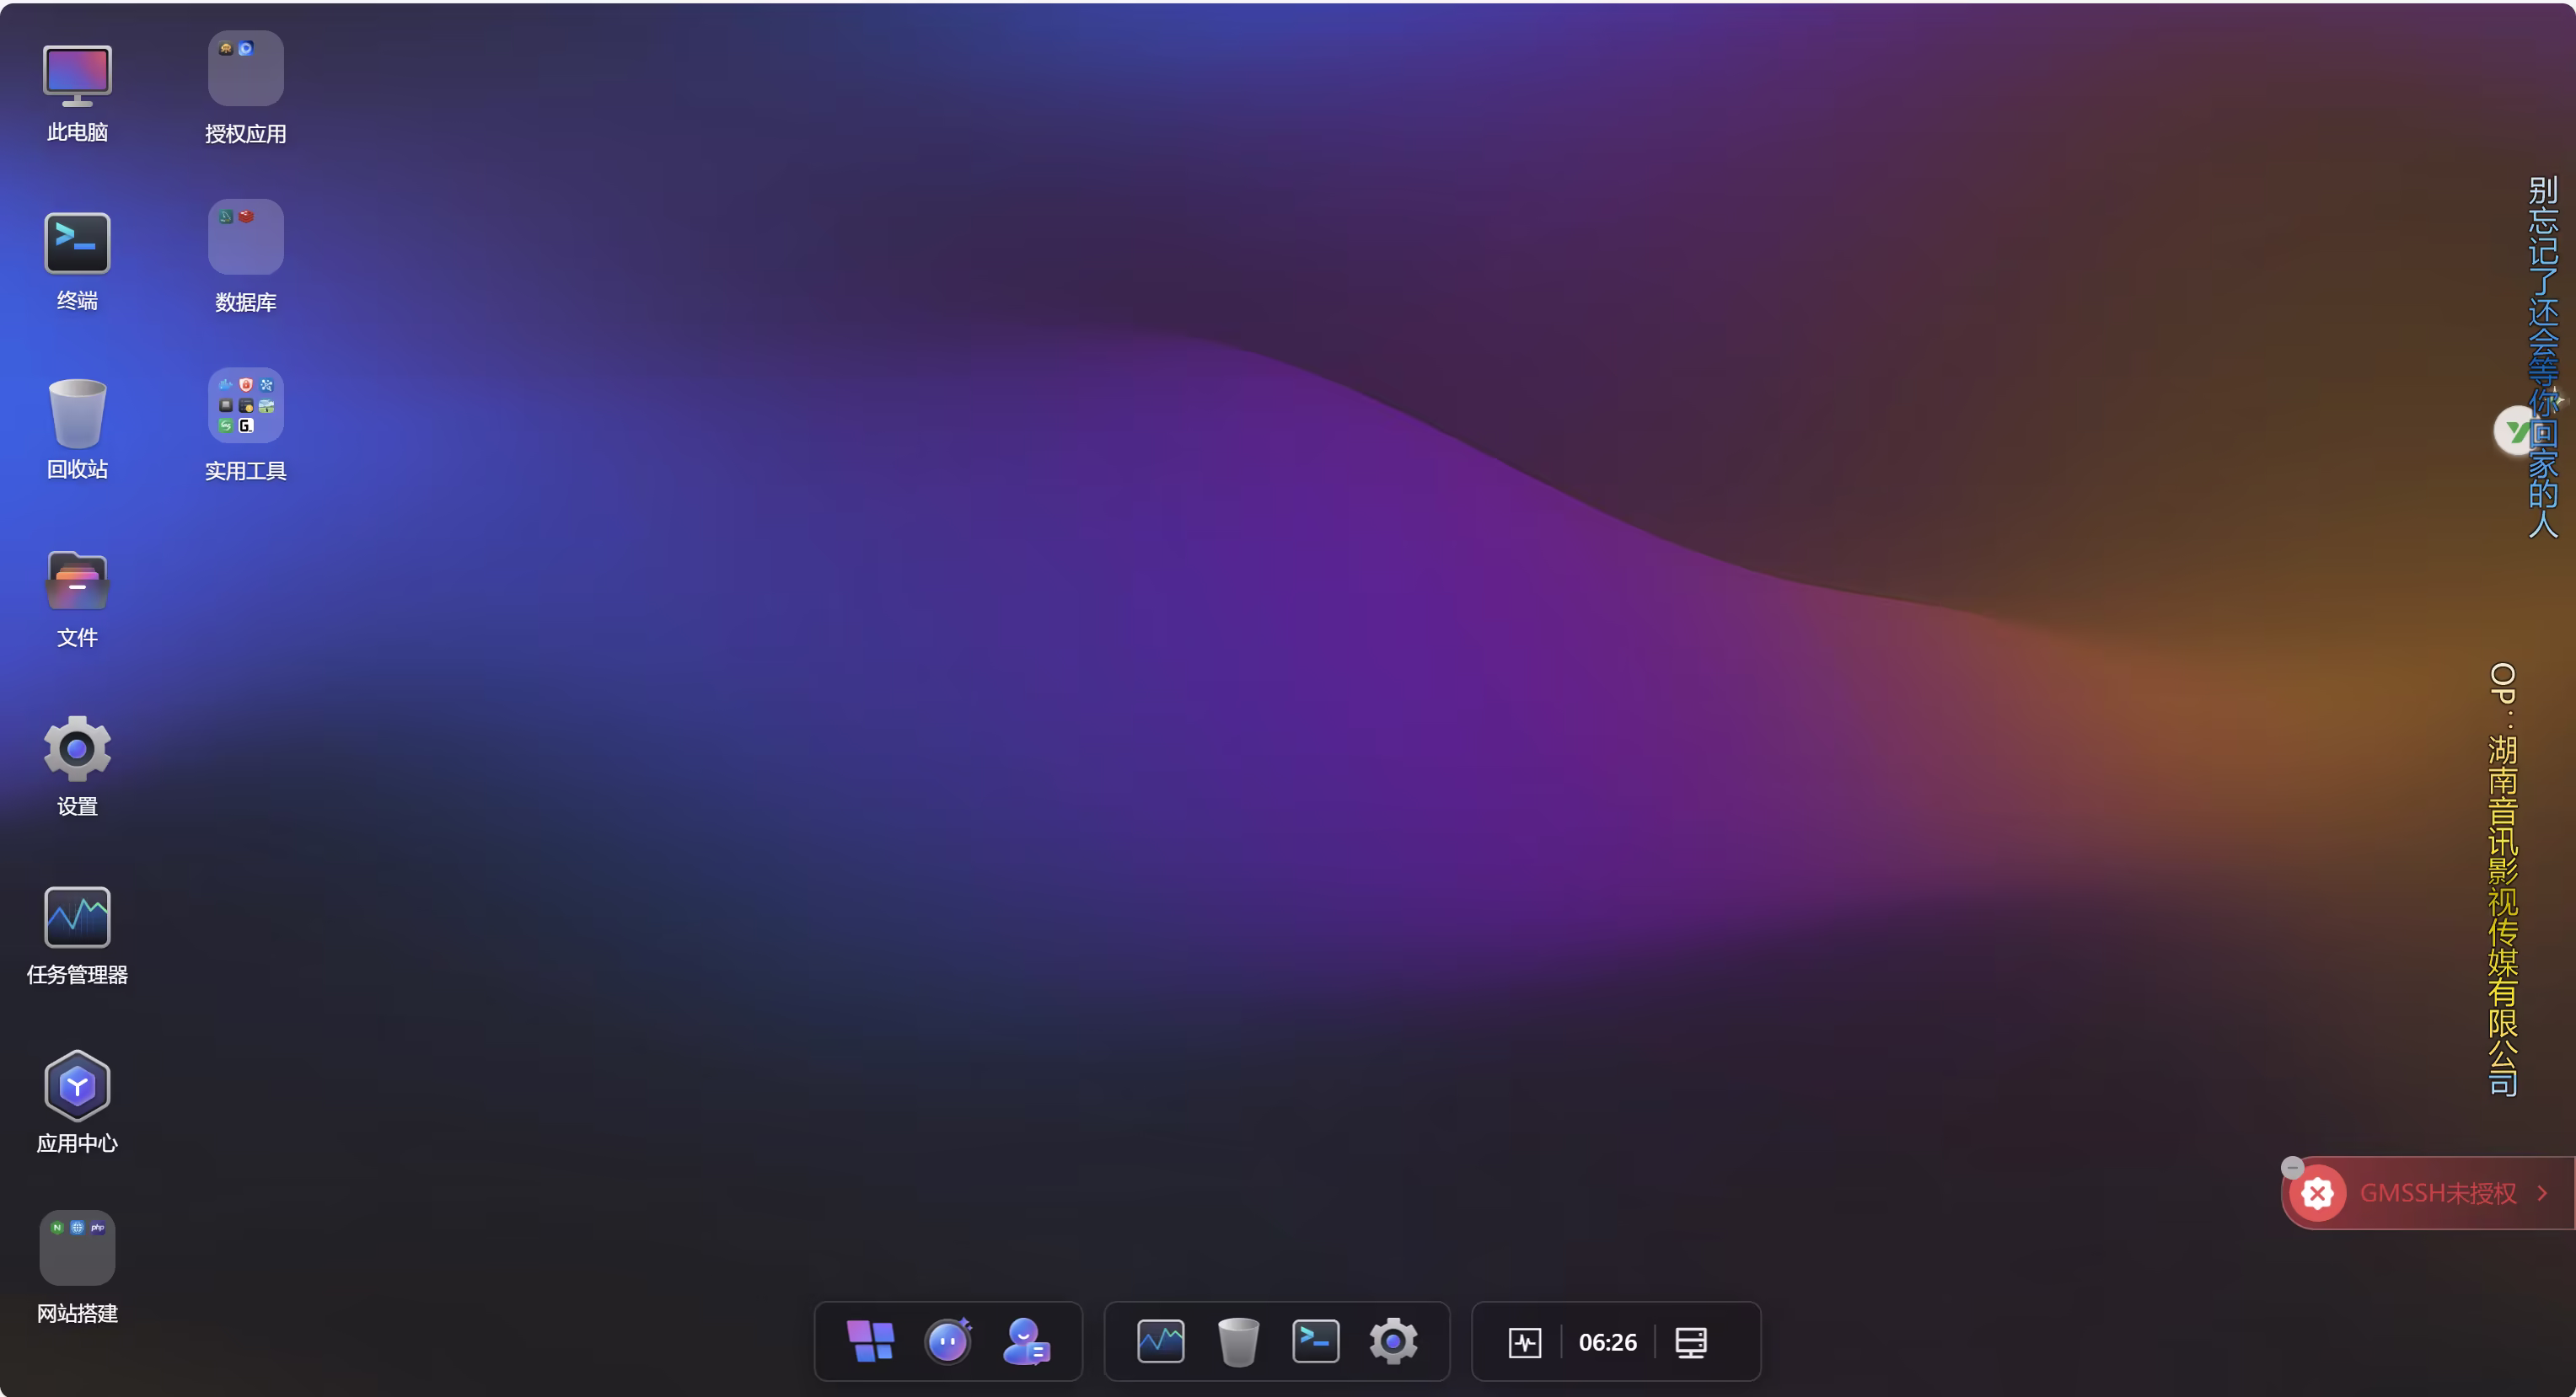Open the customer support chat icon in dock
The width and height of the screenshot is (2576, 1397).
coord(1026,1341)
